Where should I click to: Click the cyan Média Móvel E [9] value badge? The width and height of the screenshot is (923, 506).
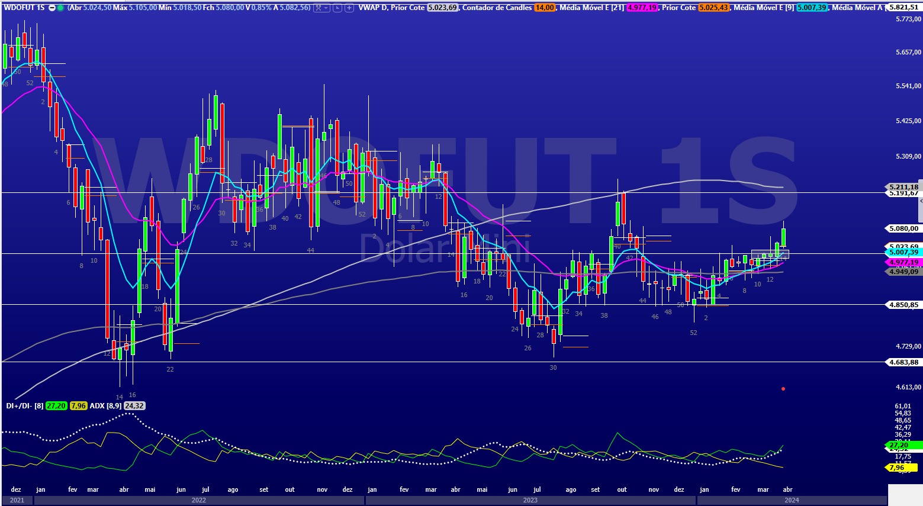pos(812,8)
